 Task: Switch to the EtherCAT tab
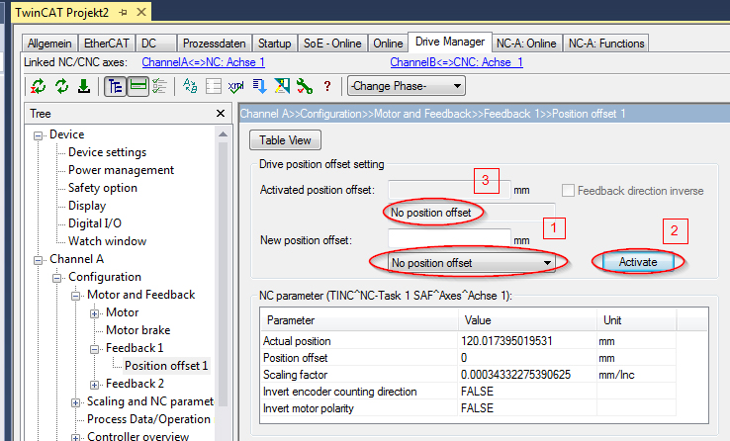click(x=107, y=44)
